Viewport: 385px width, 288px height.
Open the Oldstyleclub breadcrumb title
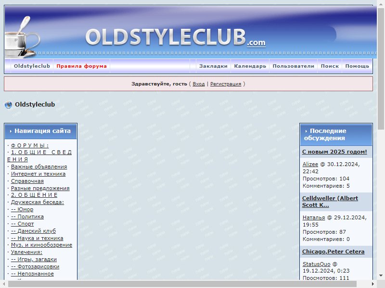pos(35,104)
